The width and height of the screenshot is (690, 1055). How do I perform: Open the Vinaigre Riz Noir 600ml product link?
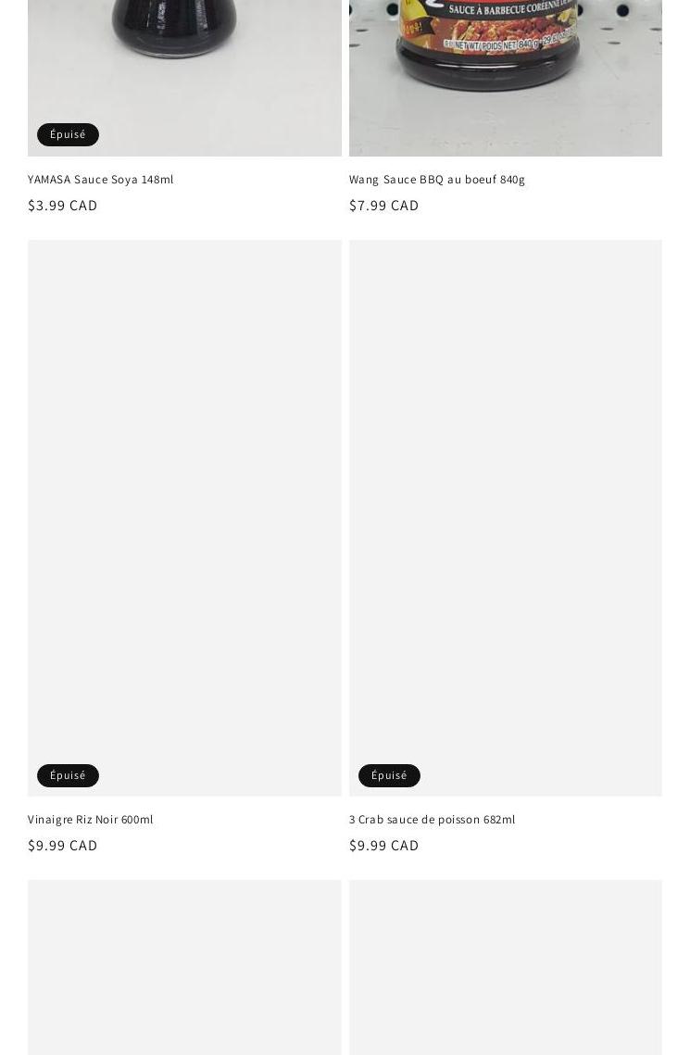[x=90, y=820]
